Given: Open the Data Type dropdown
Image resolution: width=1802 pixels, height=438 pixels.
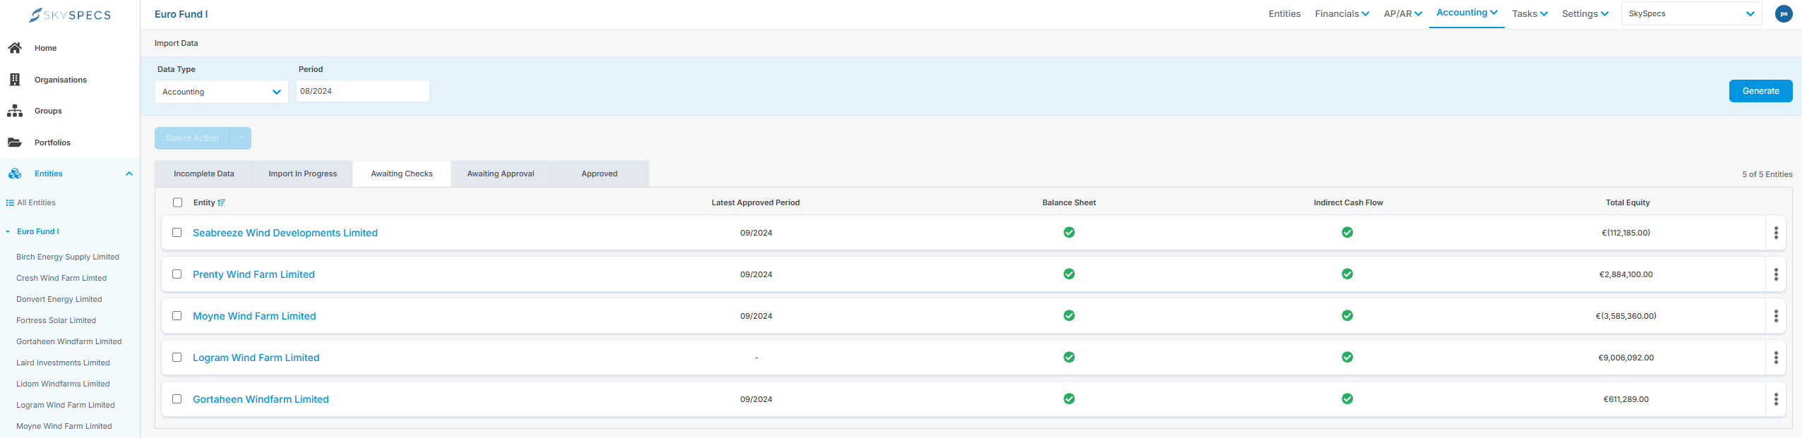Looking at the screenshot, I should point(221,92).
